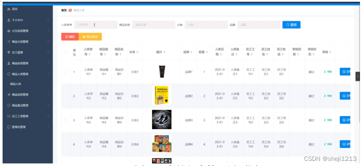Click the icon next to 商品信息管理

coord(9,63)
